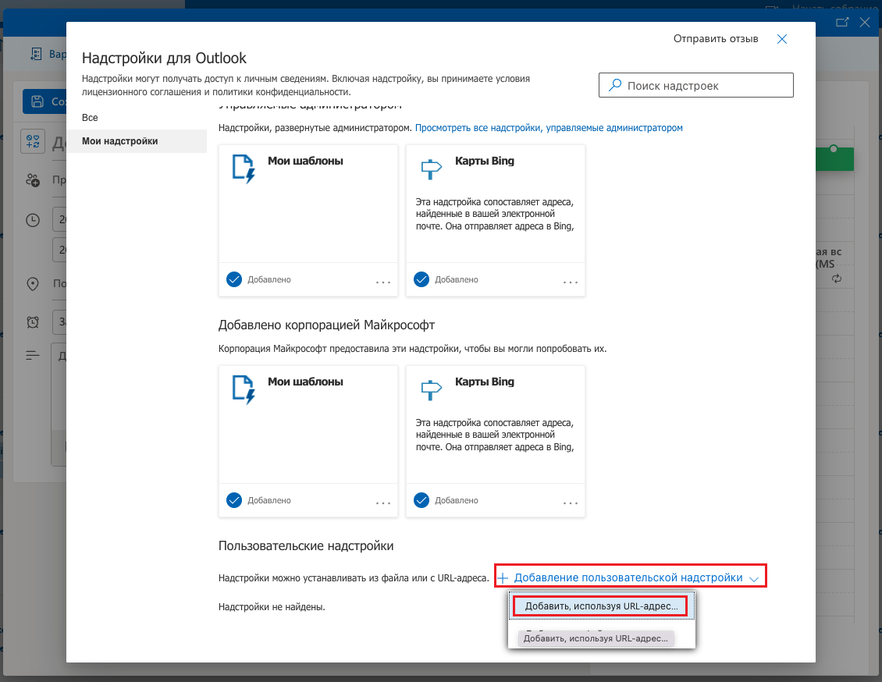The width and height of the screenshot is (882, 682).
Task: Click the Bing Maps signpost icon under Added by Microsoft
Action: pos(431,389)
